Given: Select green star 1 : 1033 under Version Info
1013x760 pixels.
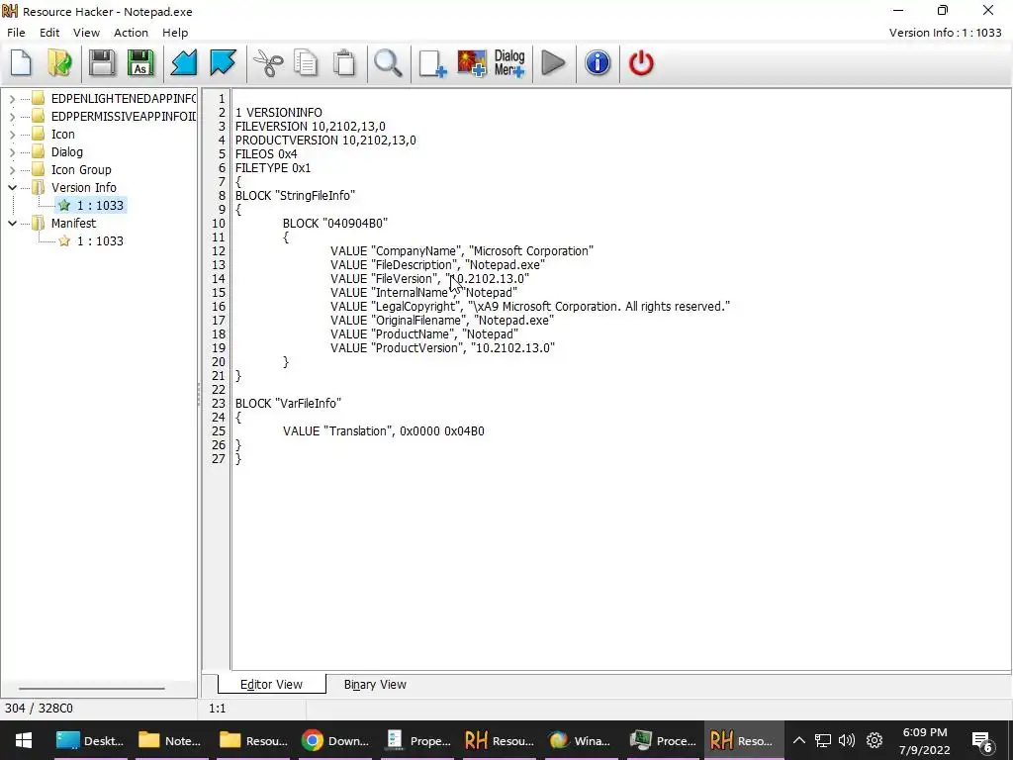Looking at the screenshot, I should tap(91, 206).
